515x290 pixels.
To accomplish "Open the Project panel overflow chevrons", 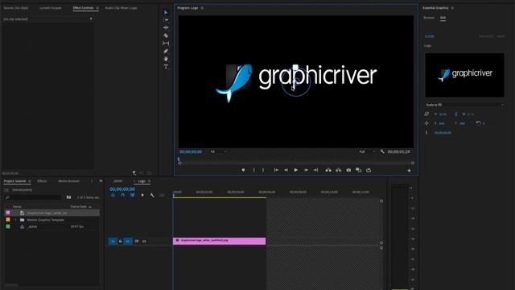I will (x=101, y=180).
